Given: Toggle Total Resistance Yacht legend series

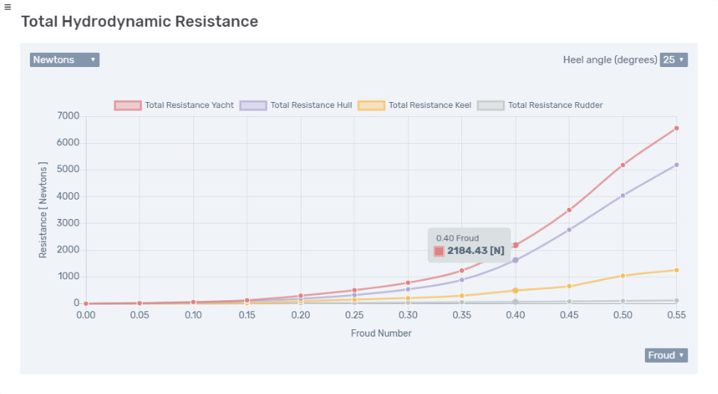Looking at the screenshot, I should coord(189,105).
